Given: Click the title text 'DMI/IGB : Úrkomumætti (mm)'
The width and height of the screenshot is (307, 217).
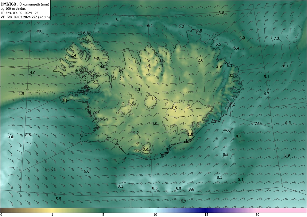Looking at the screenshot, I should pyautogui.click(x=25, y=4).
